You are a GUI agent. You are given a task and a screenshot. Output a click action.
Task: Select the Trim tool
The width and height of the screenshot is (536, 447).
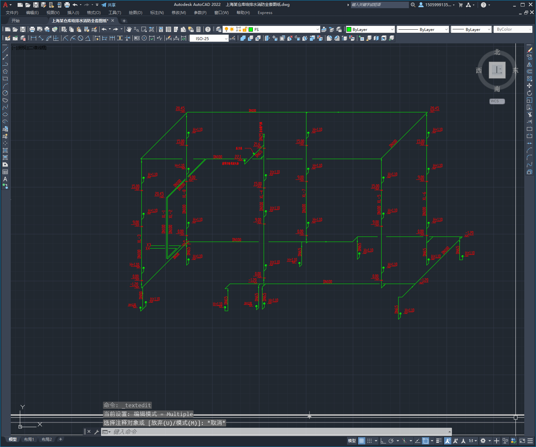[529, 114]
